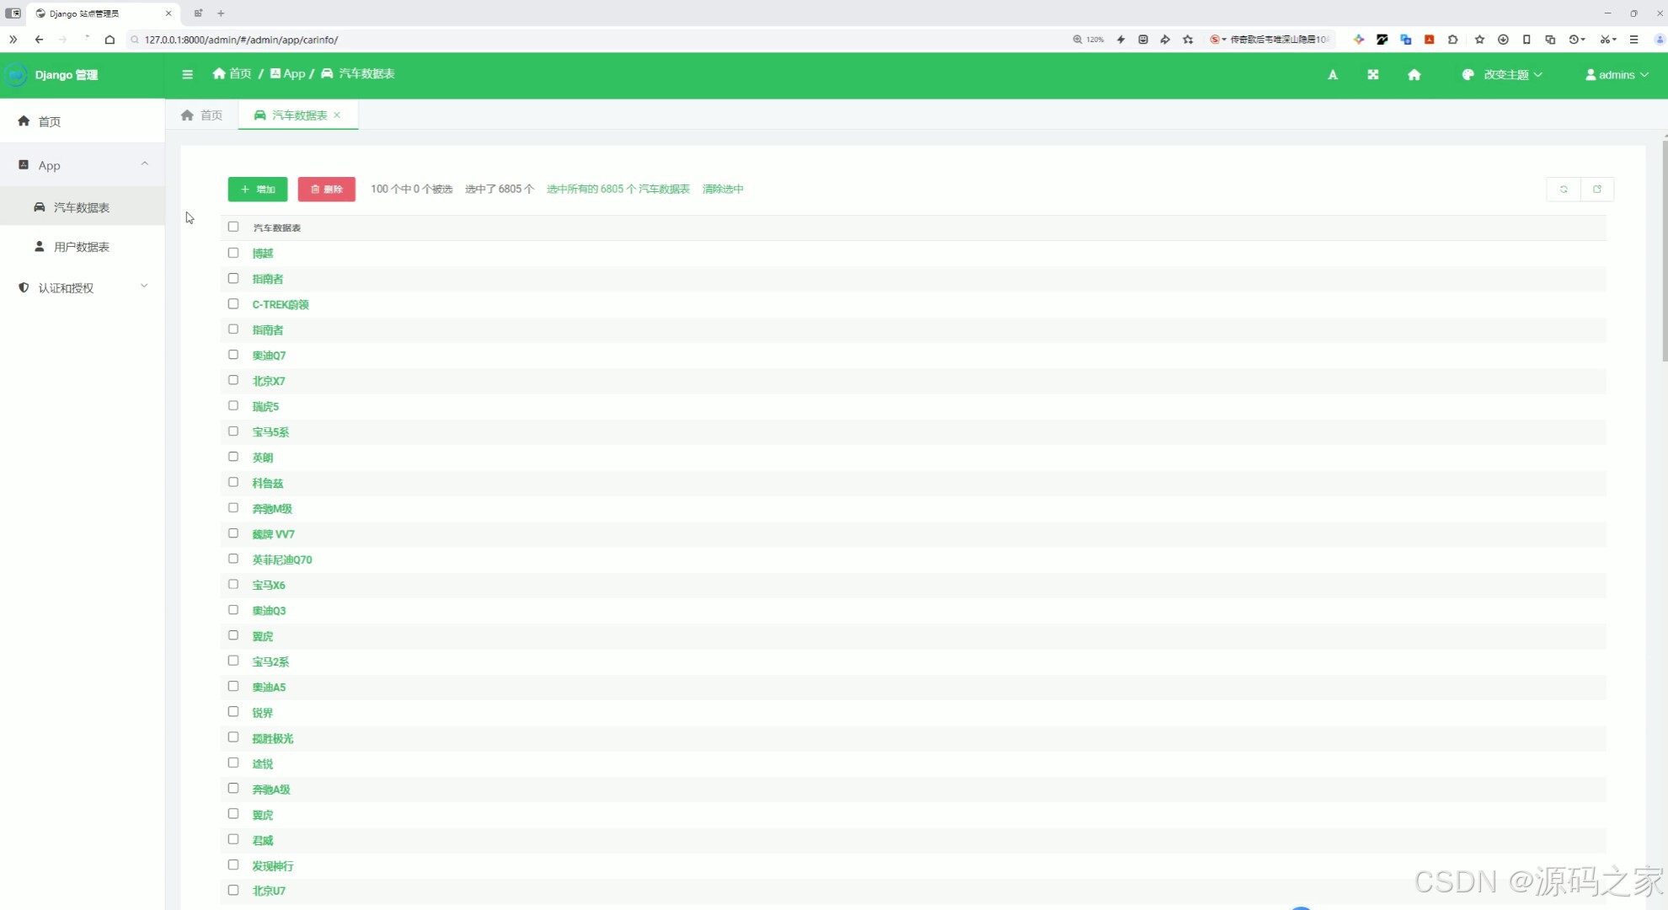Screen dimensions: 1668x910
Task: Click the green 增加 add button
Action: [258, 190]
